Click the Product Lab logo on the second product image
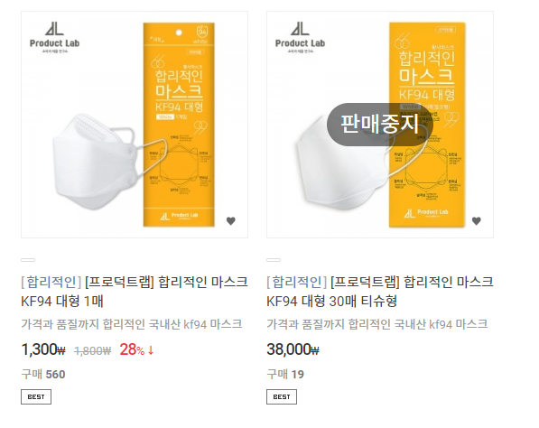539x428 pixels. pyautogui.click(x=300, y=37)
